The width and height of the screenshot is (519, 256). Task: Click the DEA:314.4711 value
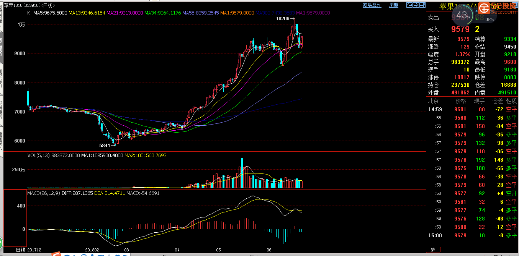[x=110, y=193]
